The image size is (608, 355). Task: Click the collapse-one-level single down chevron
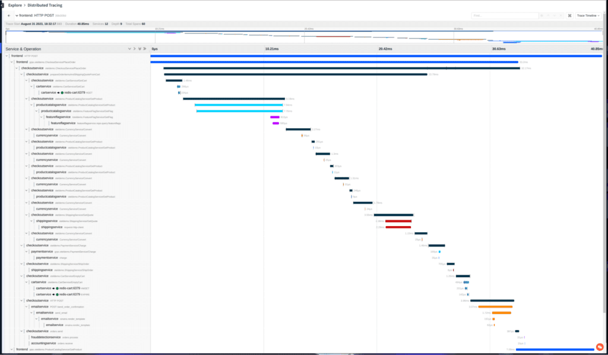[129, 49]
